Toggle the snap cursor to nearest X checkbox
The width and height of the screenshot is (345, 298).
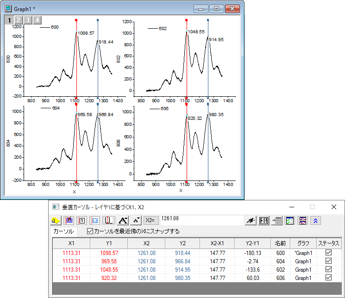90,231
